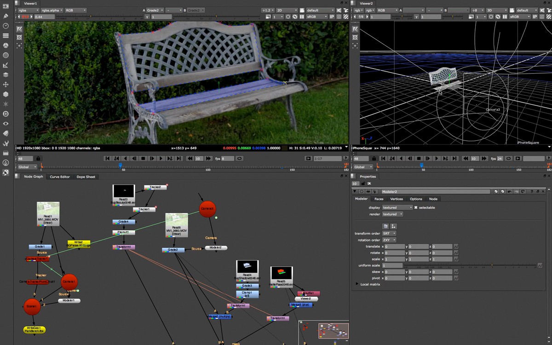The image size is (552, 345).
Task: Click the loop mode button next to fps
Action: click(x=239, y=158)
